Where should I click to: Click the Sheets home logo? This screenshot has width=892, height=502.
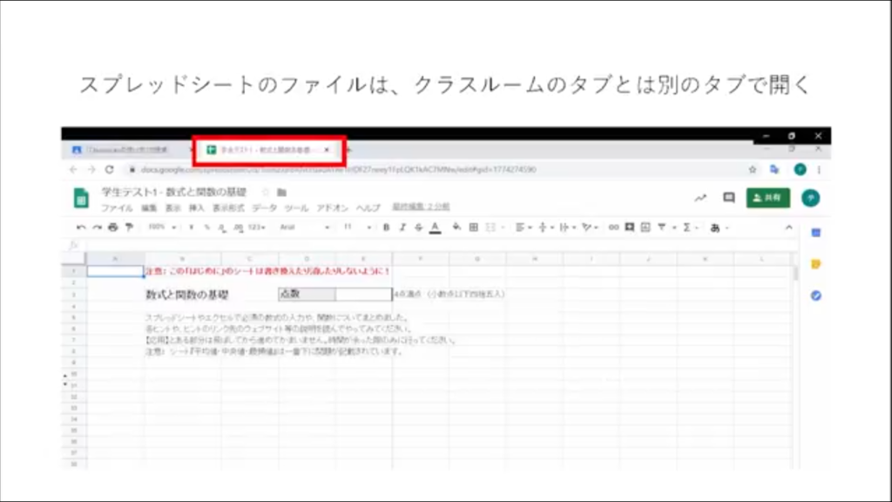click(81, 198)
